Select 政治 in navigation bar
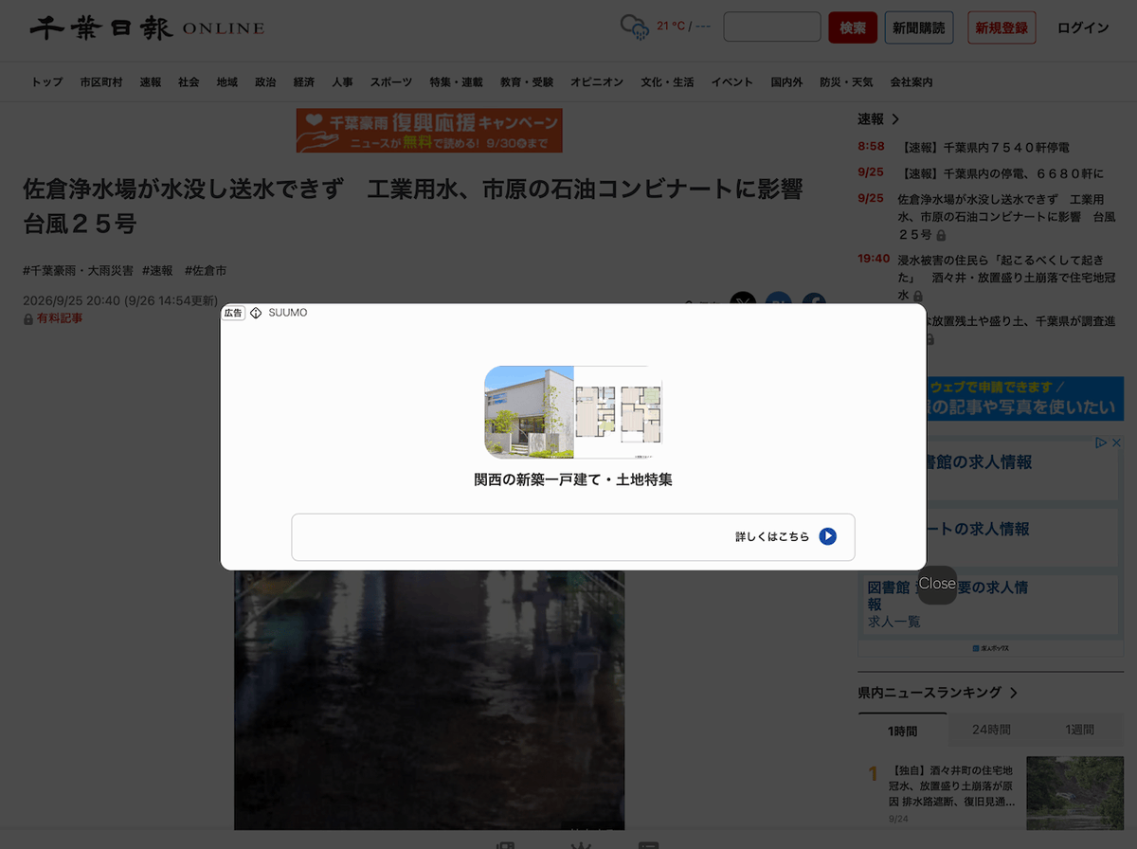The height and width of the screenshot is (849, 1137). coord(265,82)
